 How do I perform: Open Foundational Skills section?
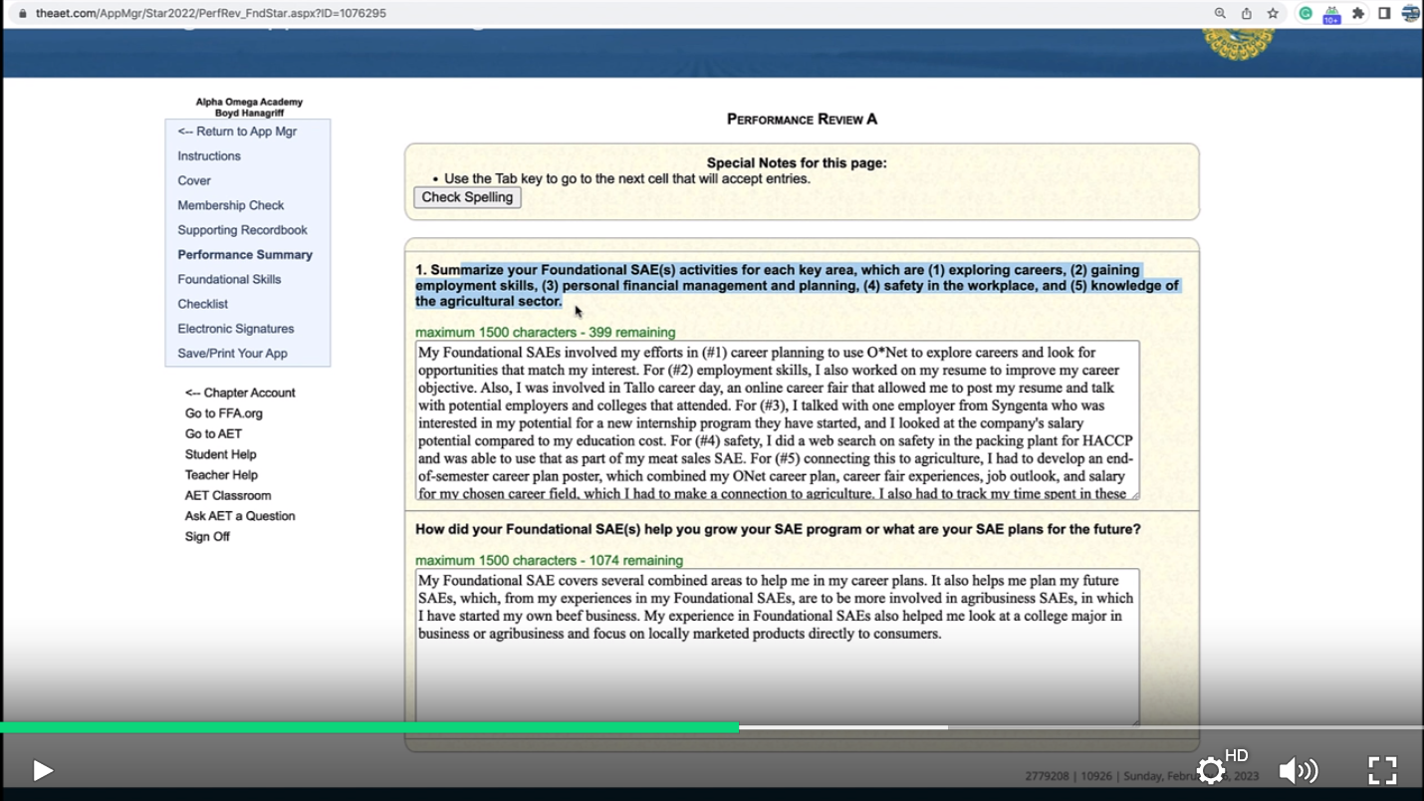coord(229,279)
